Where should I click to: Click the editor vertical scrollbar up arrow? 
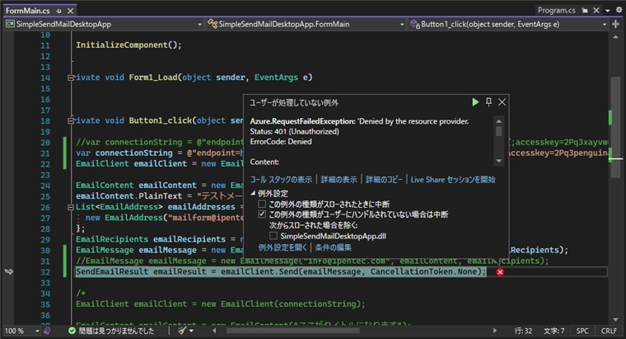coord(615,37)
